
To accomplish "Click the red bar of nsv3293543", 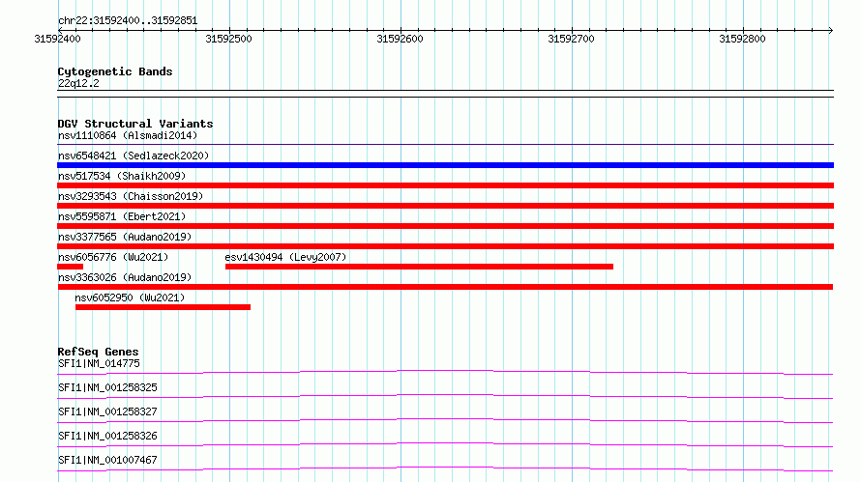I will tap(445, 206).
